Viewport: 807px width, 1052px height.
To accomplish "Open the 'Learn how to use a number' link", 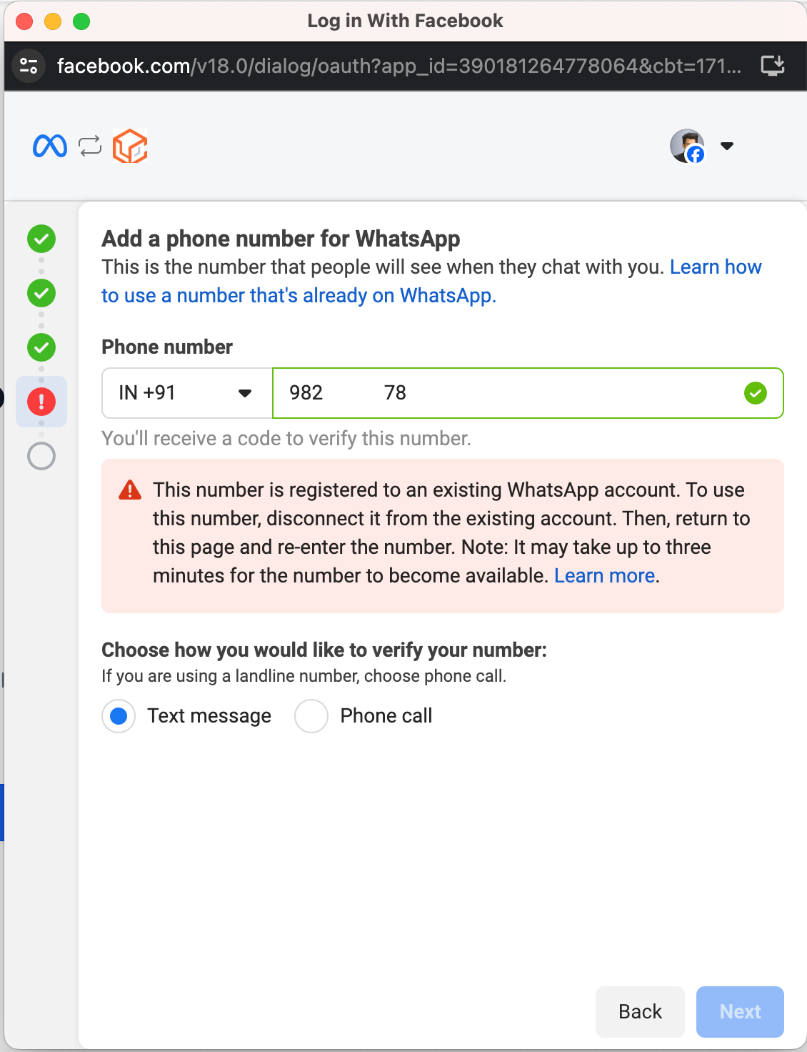I will (x=431, y=281).
